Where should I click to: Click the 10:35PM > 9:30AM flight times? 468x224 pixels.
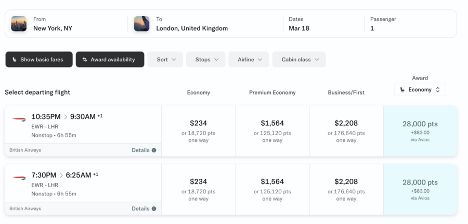coord(67,116)
